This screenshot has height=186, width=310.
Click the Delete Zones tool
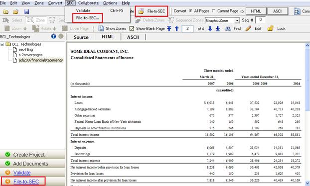pyautogui.click(x=150, y=20)
